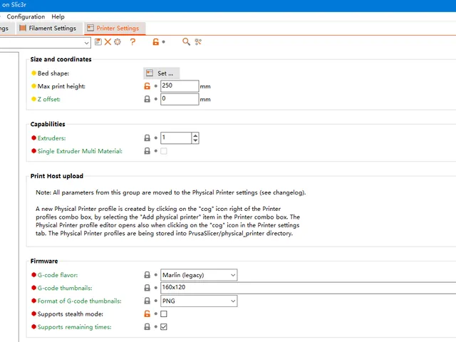Click bullet dot beside G-code flavor dropdown
Screen dimensions: 456x342
click(x=156, y=275)
